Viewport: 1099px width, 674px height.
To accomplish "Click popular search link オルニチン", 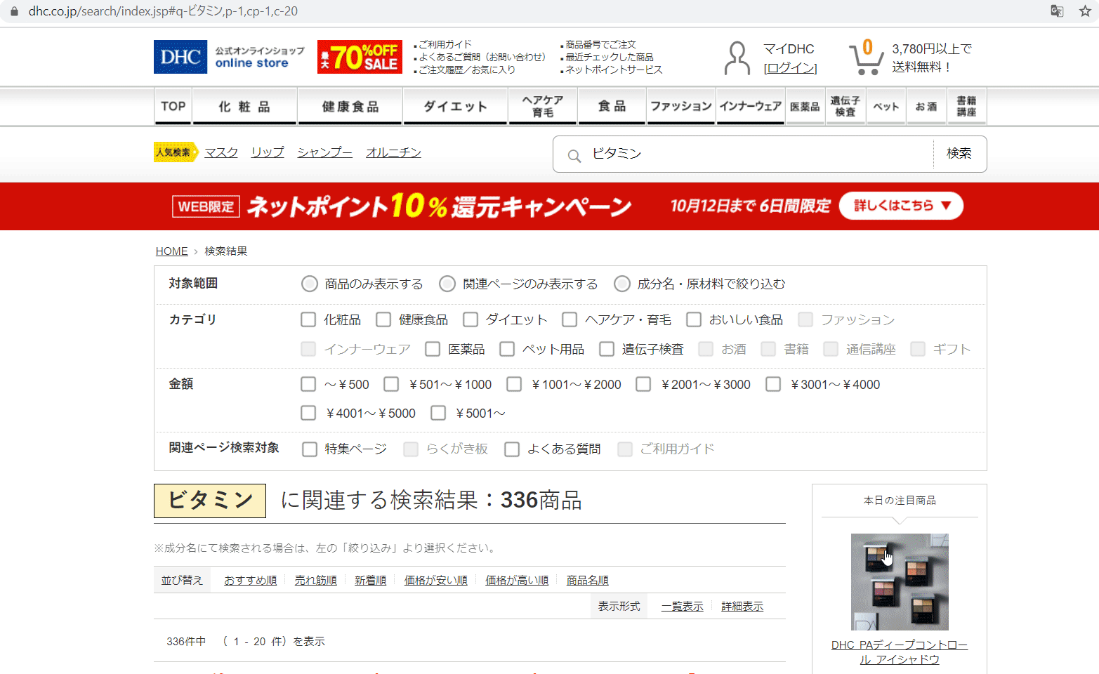I will 393,152.
